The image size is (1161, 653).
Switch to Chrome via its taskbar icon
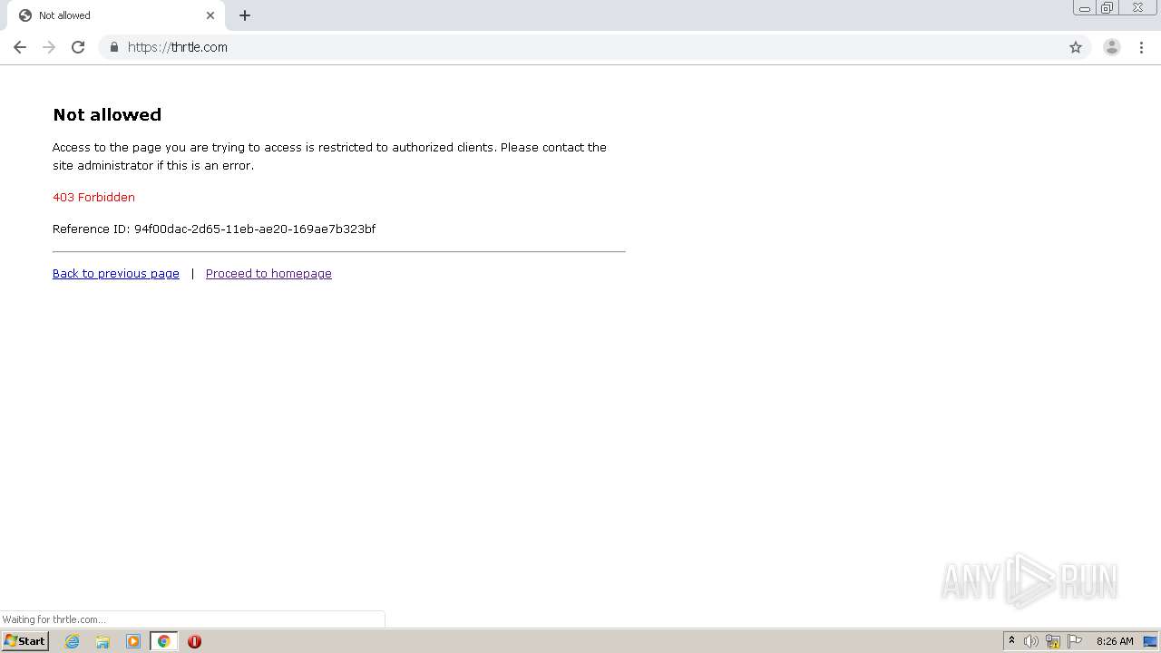click(163, 641)
